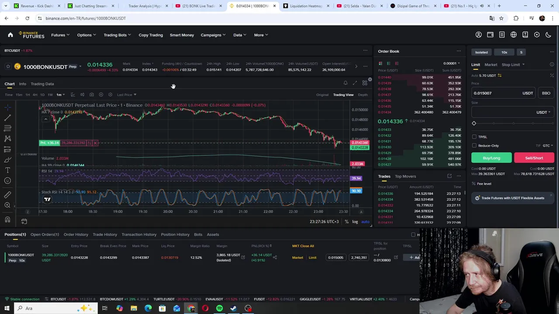Toggle the magnet mode tool

[x=7, y=219]
